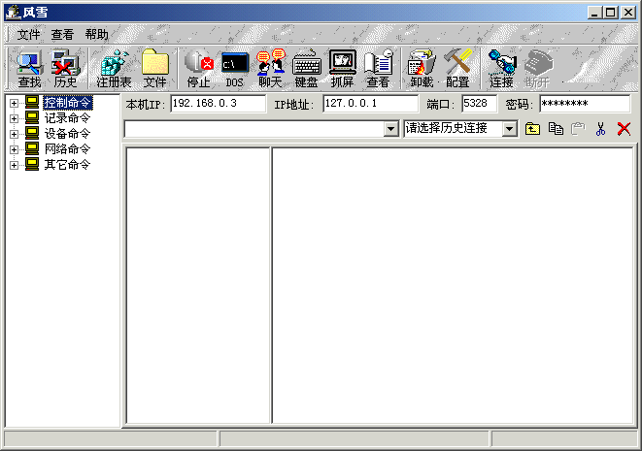Viewport: 642px width, 451px height.
Task: Open the 聊天 (Chat) tool
Action: coord(271,69)
